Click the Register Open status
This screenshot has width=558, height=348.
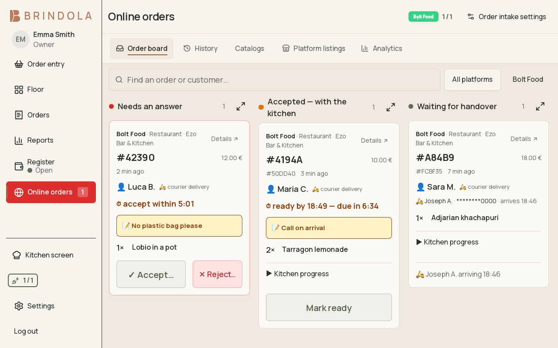pos(40,171)
